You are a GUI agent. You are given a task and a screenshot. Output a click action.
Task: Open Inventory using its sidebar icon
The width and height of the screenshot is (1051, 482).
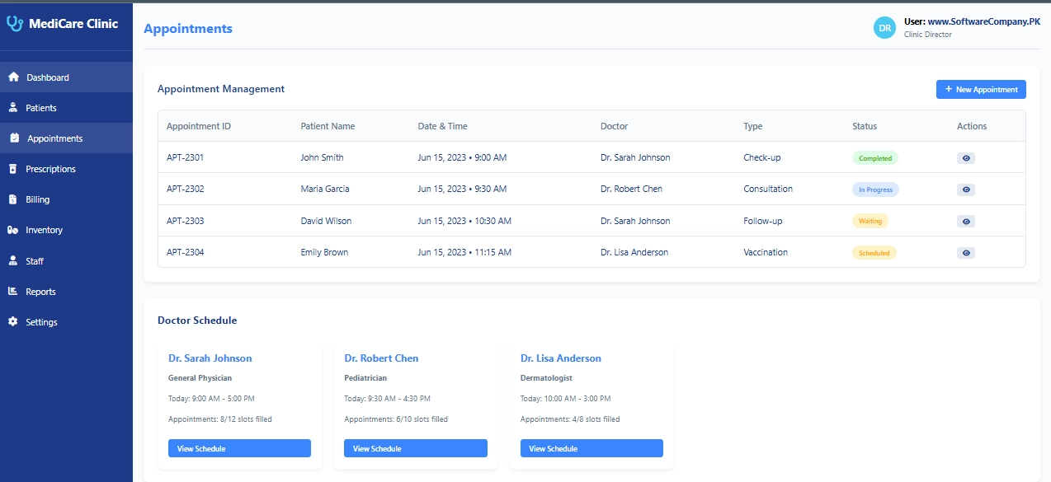click(x=13, y=230)
